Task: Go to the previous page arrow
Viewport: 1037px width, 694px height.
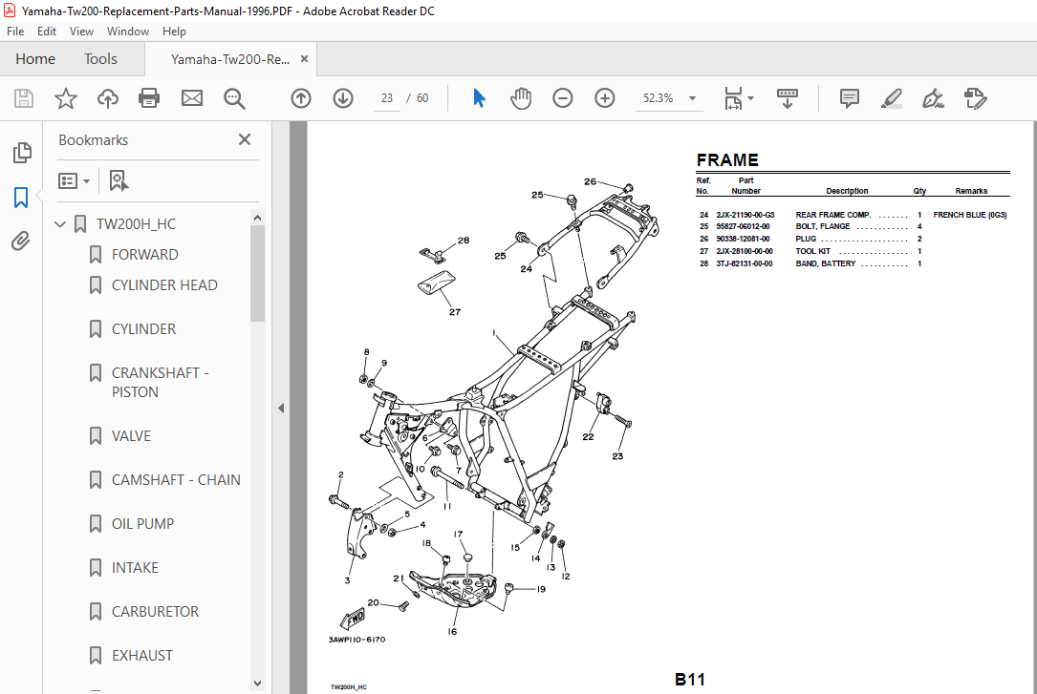Action: [301, 98]
